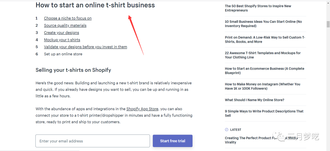330x151 pixels.
Task: Visit the Shopify App Store link
Action: click(142, 109)
